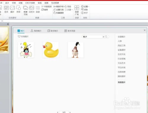Open the 形状 shapes icon
The height and width of the screenshot is (113, 148).
[x=18, y=9]
